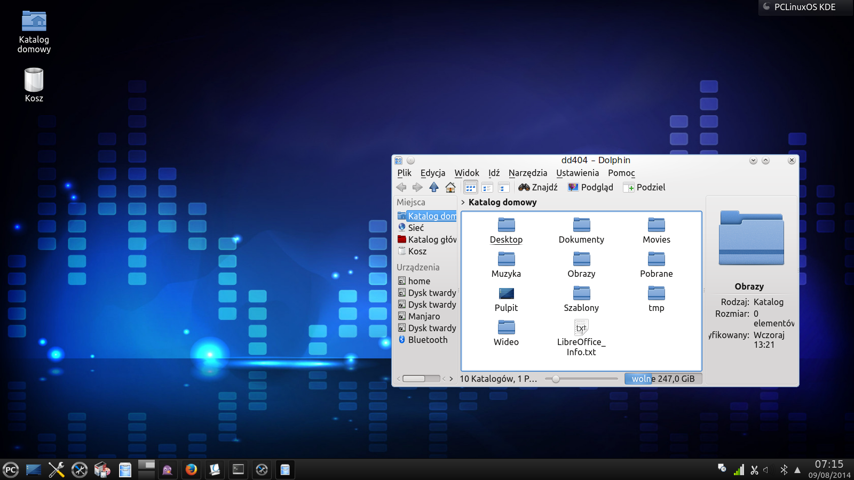
Task: Open the Klipper scissors clipboard tray icon
Action: click(754, 470)
